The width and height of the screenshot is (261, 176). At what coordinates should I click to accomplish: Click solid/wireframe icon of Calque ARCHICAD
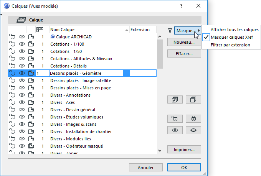click(x=31, y=37)
